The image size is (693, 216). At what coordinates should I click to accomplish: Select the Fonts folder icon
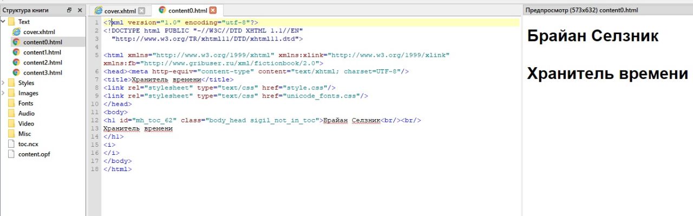pyautogui.click(x=11, y=103)
